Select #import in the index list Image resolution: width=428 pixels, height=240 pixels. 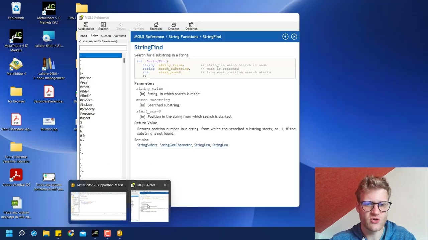[x=86, y=100]
